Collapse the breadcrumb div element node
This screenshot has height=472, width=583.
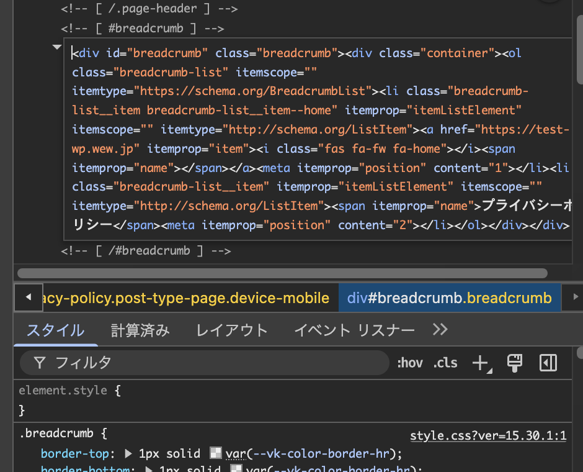pos(57,47)
